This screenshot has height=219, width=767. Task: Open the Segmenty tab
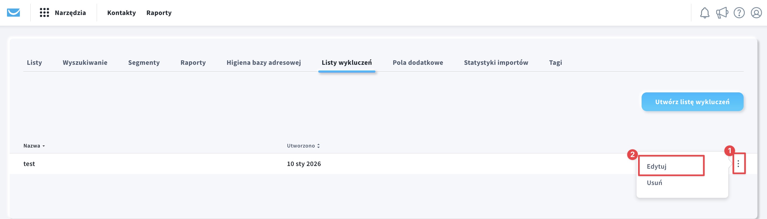coord(144,63)
